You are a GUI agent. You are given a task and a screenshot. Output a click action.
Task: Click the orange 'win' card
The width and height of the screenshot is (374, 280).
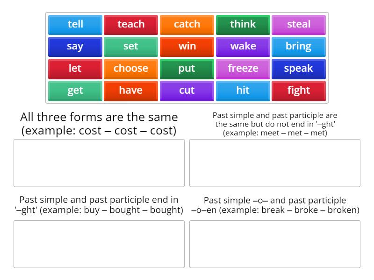click(x=187, y=46)
